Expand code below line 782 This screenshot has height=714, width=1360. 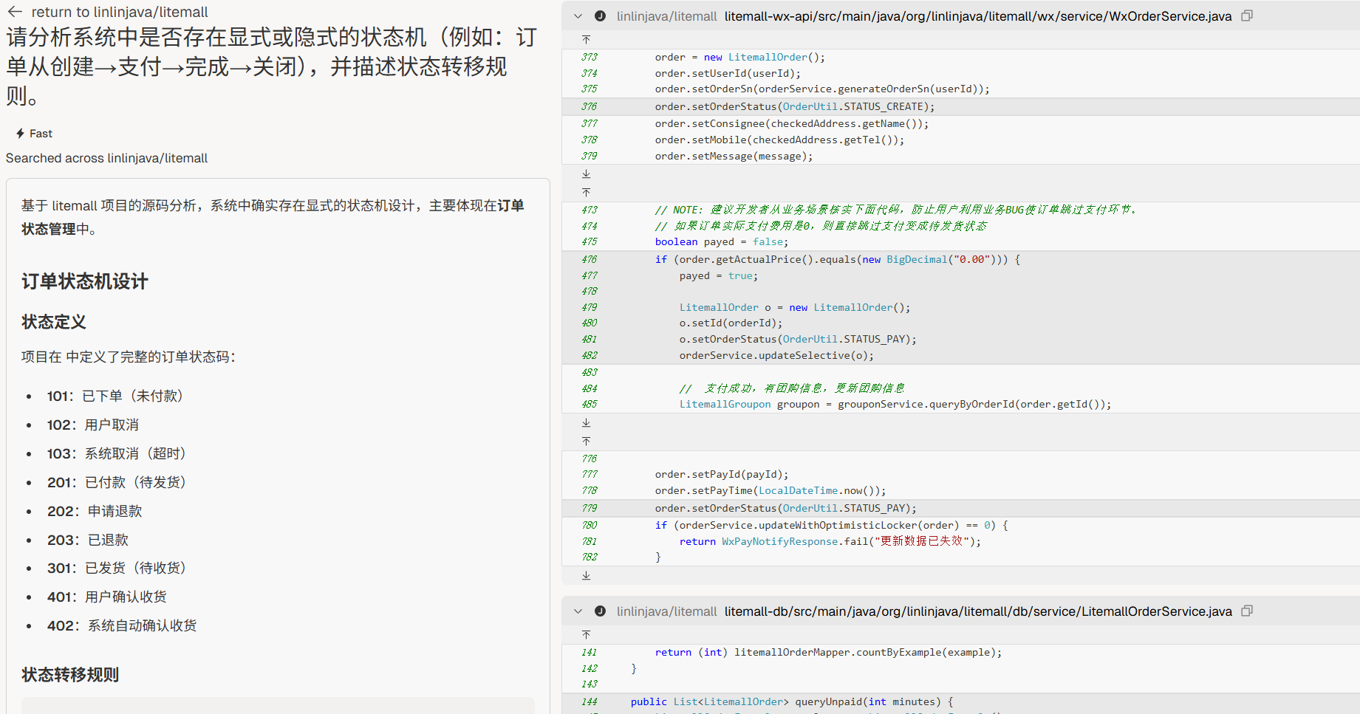pyautogui.click(x=586, y=575)
